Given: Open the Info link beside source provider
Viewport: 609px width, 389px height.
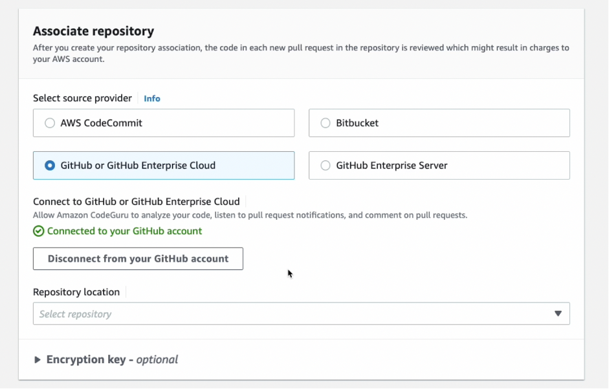Looking at the screenshot, I should click(152, 98).
